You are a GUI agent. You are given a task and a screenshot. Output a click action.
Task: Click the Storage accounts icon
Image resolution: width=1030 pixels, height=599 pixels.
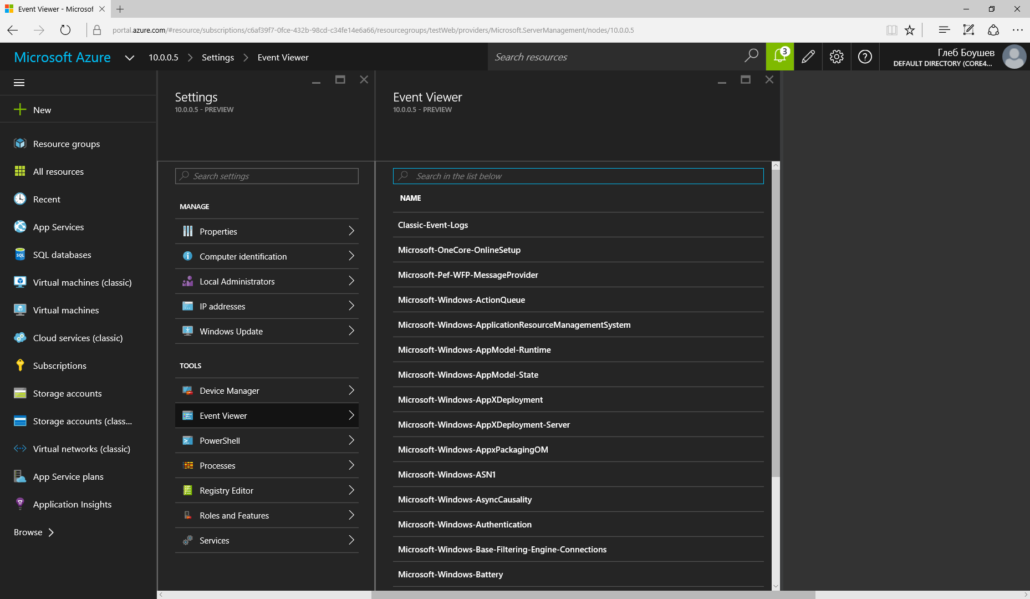point(20,393)
